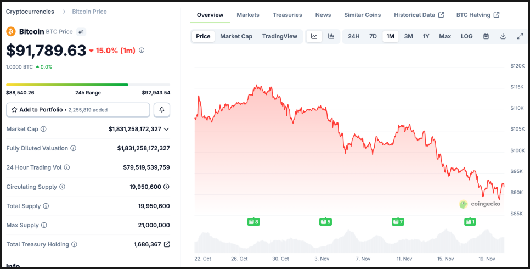The image size is (530, 269).
Task: Switch to candlestick chart icon
Action: [x=331, y=36]
